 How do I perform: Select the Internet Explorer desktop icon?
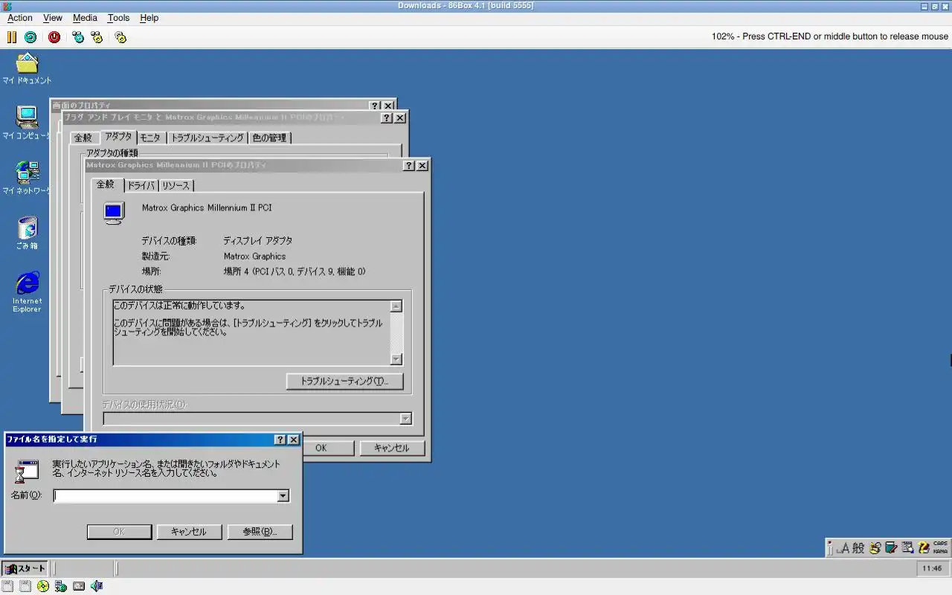click(x=27, y=292)
